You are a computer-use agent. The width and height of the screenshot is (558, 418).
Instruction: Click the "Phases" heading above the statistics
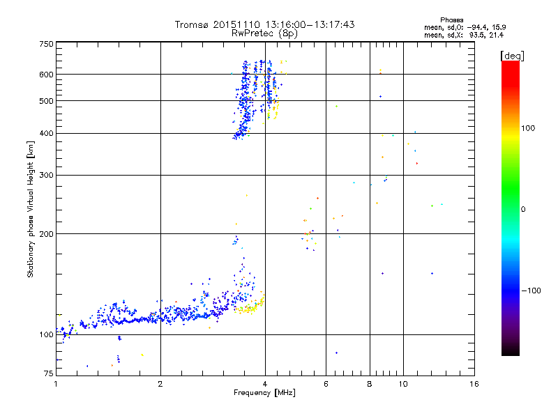[x=451, y=20]
